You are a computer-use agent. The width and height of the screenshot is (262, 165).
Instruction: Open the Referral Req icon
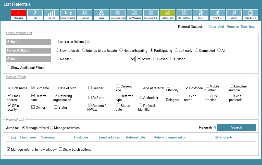(x=184, y=15)
